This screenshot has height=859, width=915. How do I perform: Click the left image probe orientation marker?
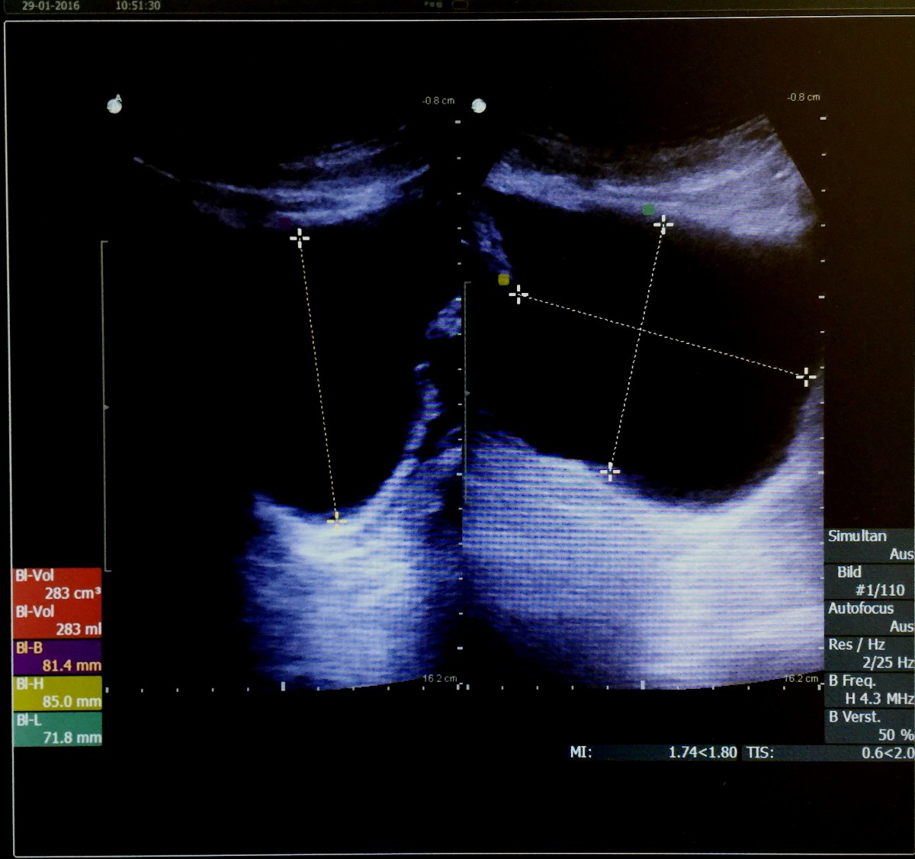(114, 105)
